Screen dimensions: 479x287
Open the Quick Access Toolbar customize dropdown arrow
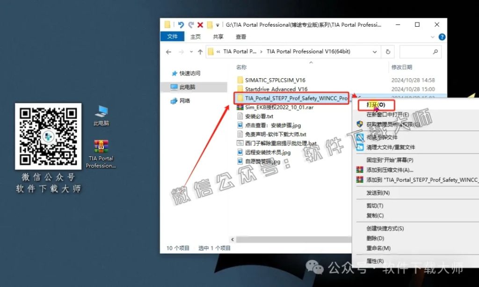coord(217,25)
